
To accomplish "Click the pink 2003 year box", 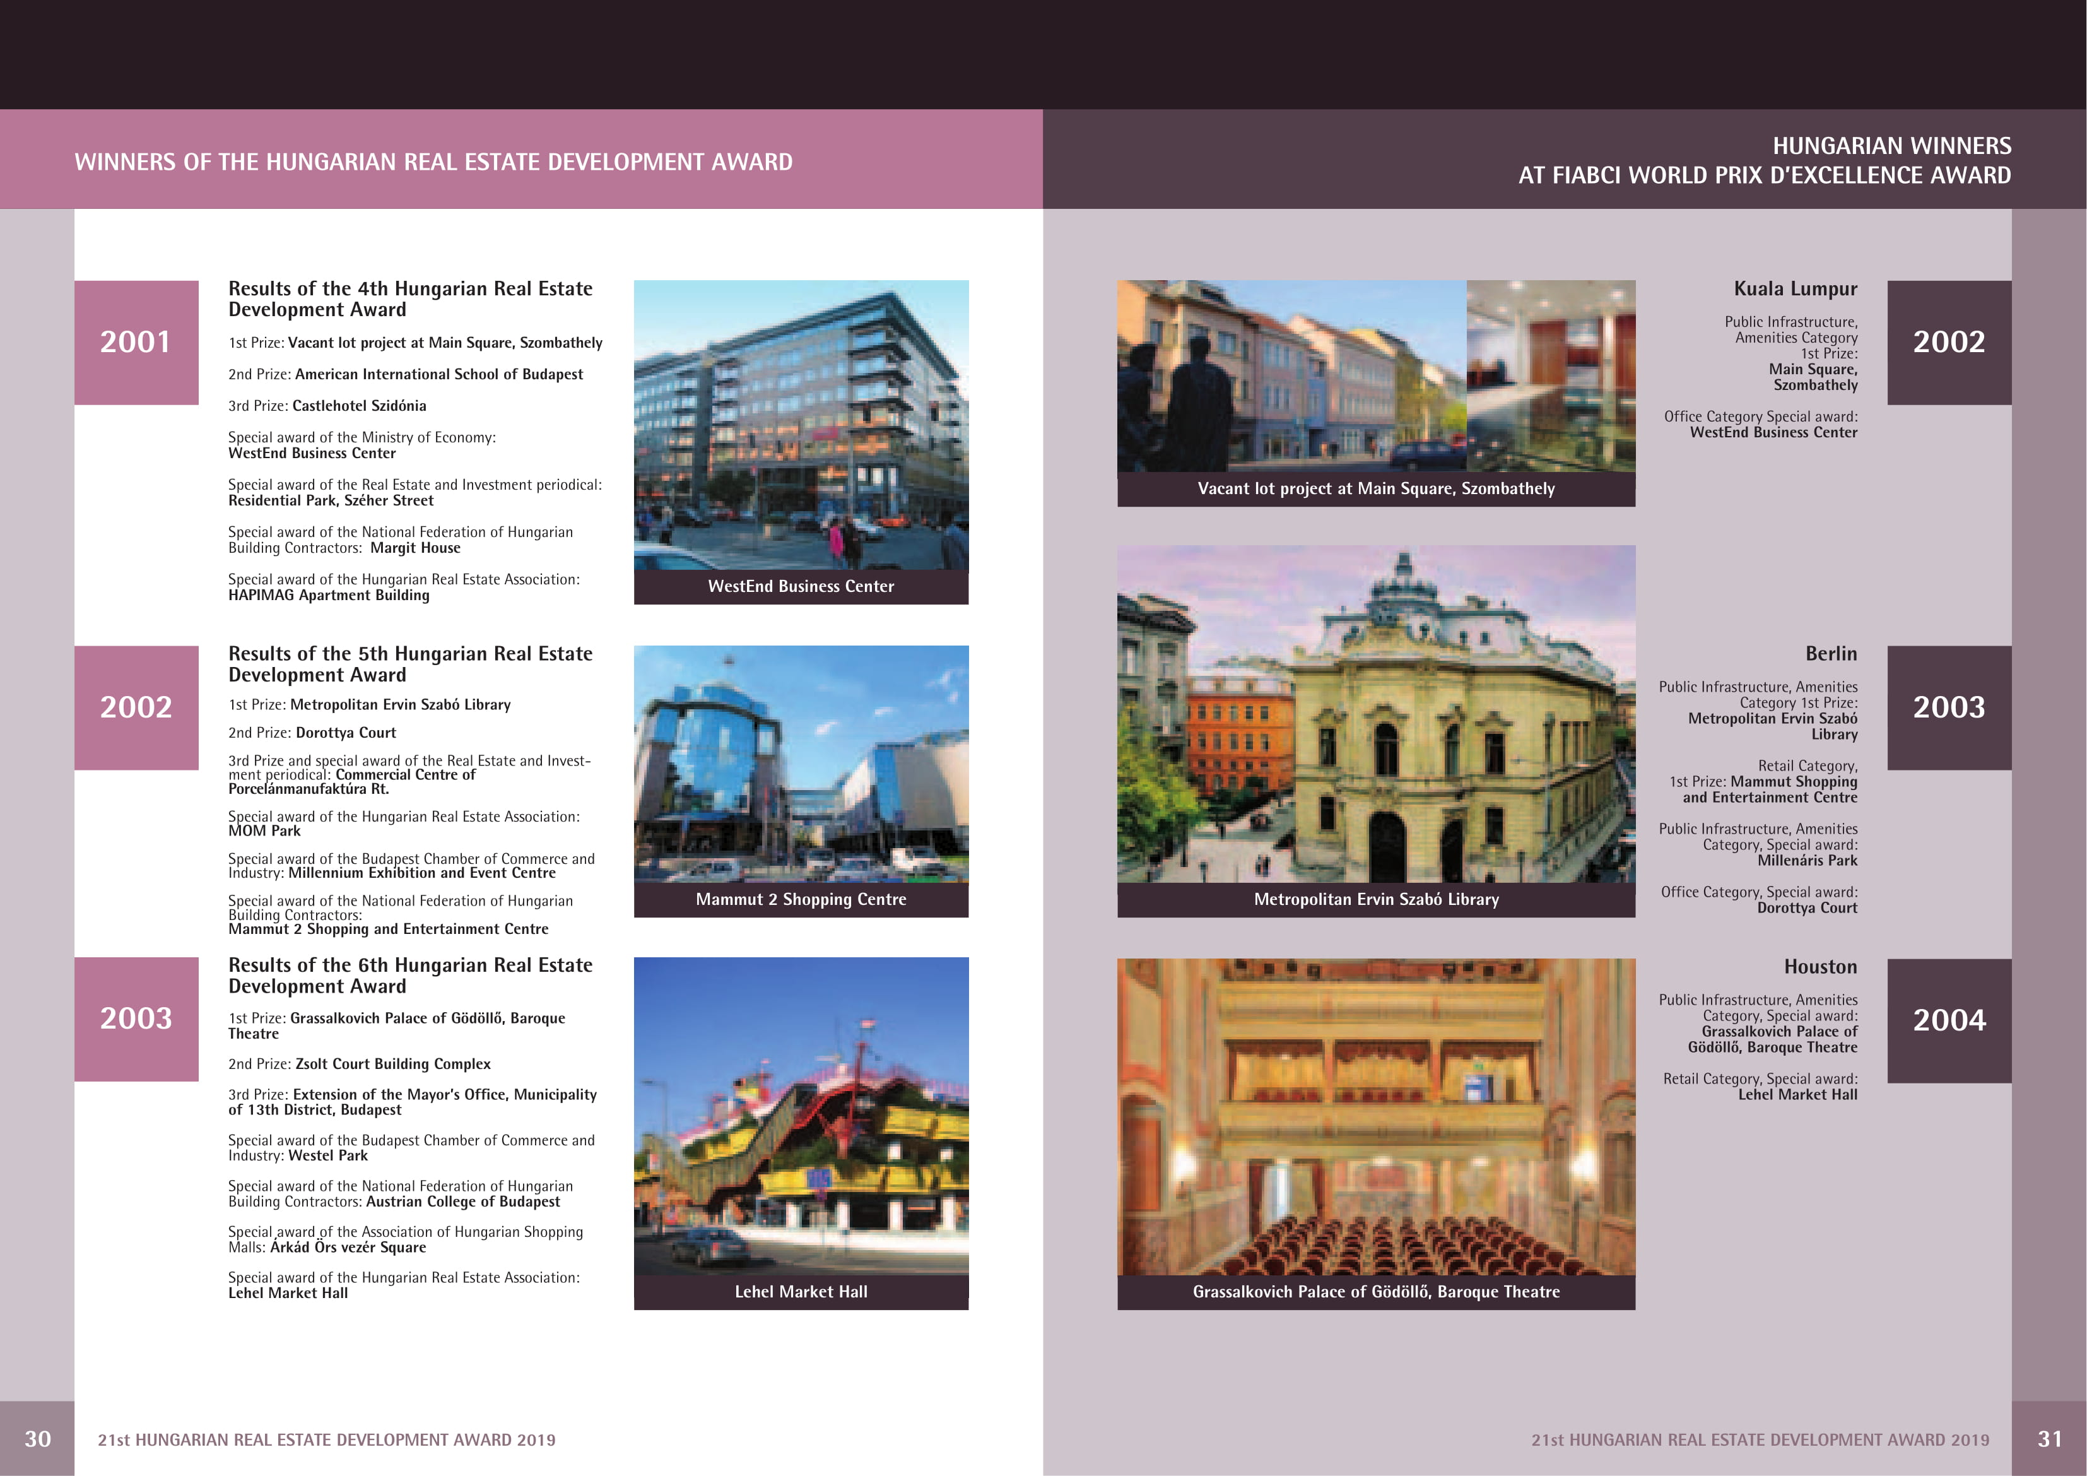I will [136, 1018].
